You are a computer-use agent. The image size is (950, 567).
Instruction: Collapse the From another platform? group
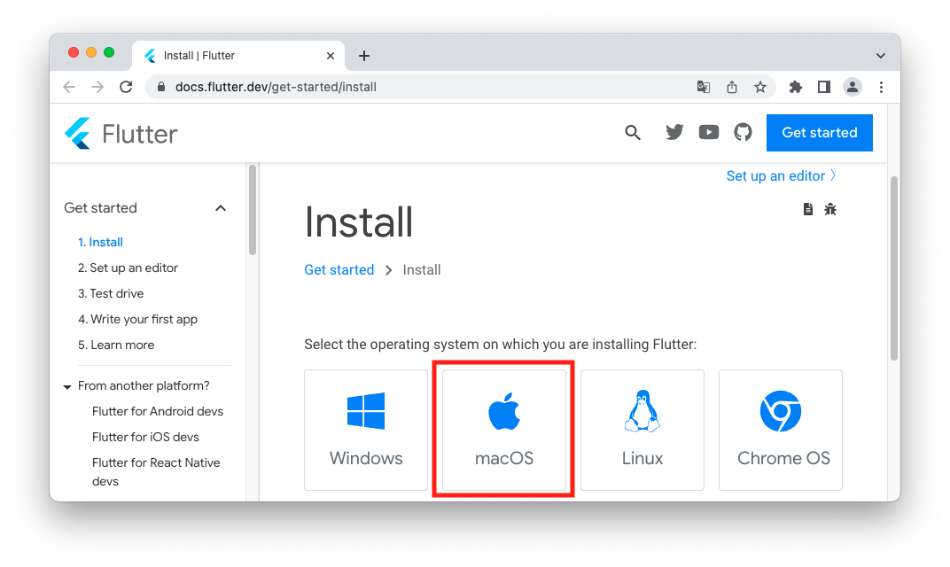point(67,386)
